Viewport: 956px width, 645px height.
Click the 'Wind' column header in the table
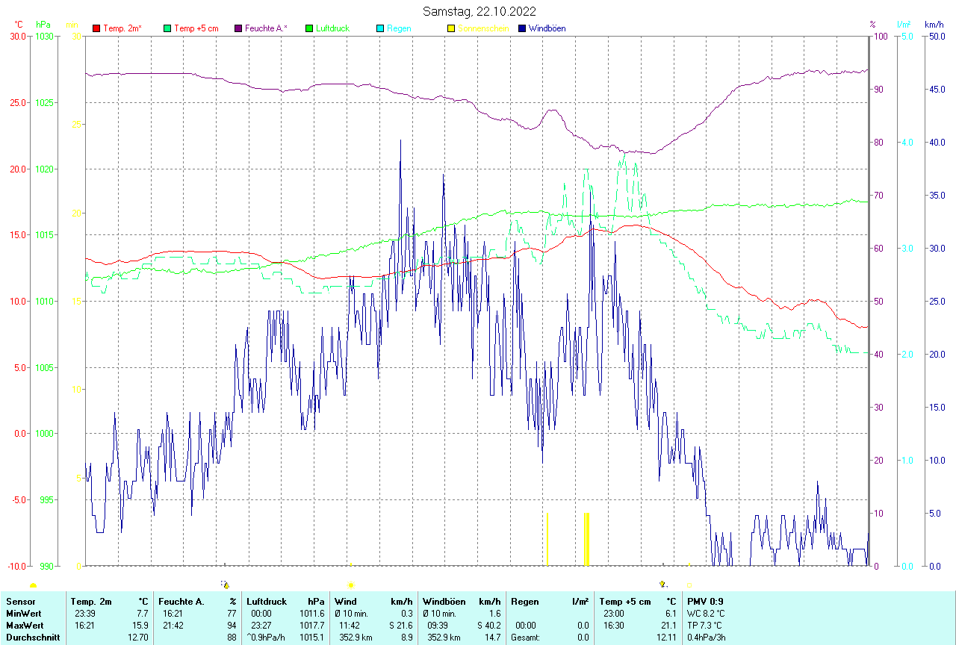(x=346, y=602)
